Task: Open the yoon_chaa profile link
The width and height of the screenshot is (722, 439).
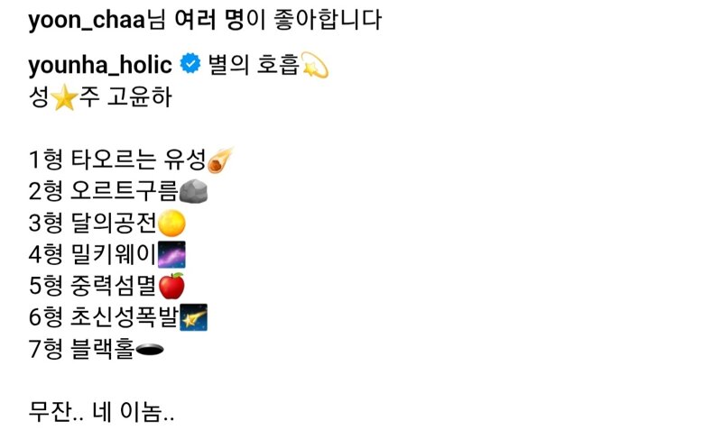Action: click(87, 21)
